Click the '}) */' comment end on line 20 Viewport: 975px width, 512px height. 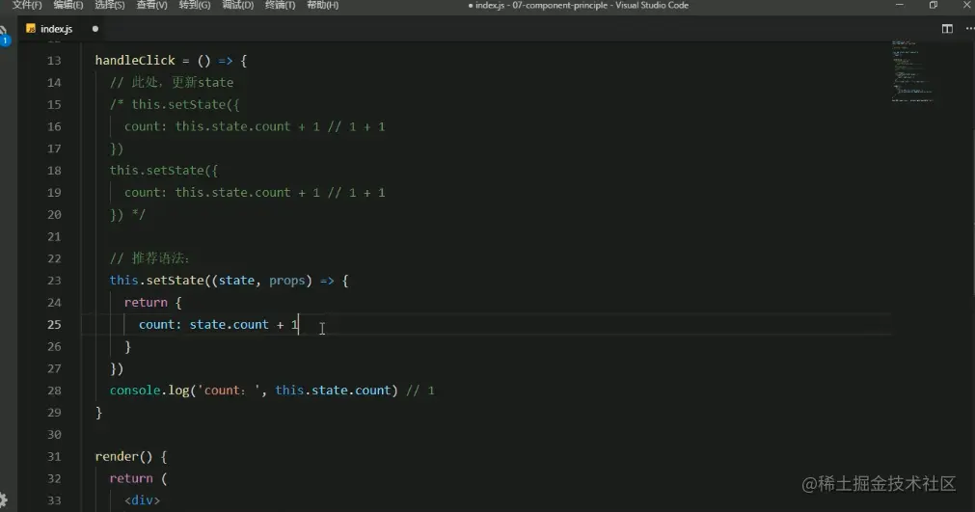pyautogui.click(x=127, y=214)
